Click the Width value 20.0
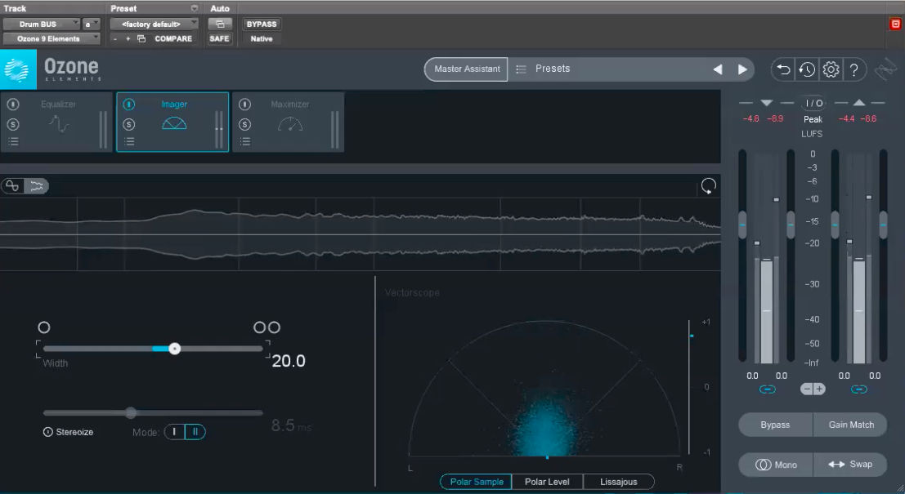This screenshot has height=494, width=905. [289, 361]
